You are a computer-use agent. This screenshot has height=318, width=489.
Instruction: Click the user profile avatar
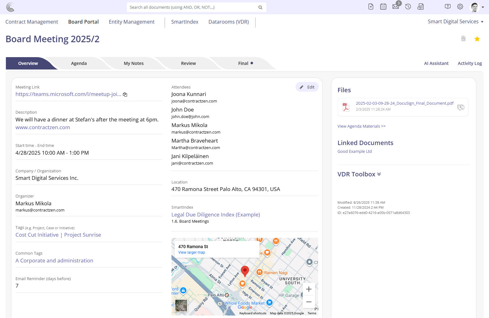tap(474, 7)
